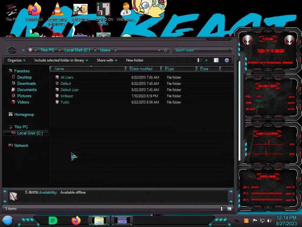
Task: Select Desktop in the navigation pane
Action: 24,77
